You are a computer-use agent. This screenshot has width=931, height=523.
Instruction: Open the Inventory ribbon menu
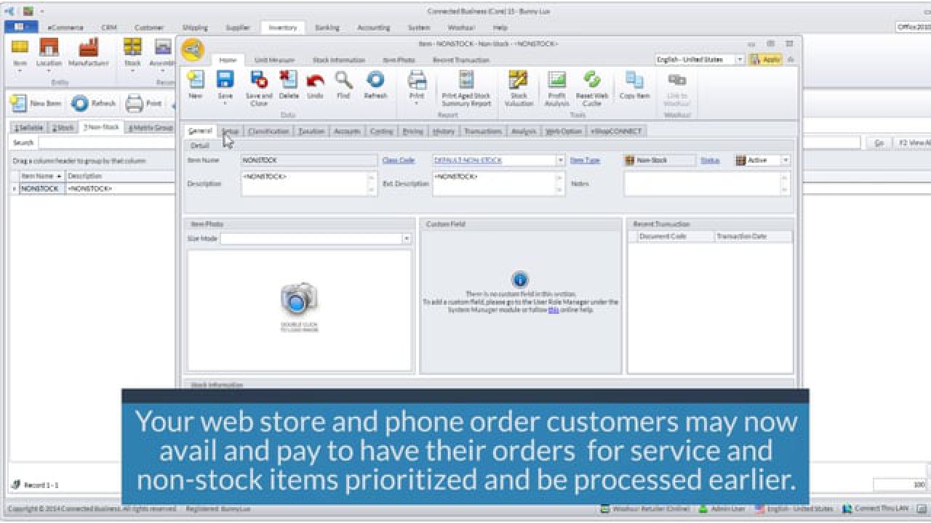[283, 28]
